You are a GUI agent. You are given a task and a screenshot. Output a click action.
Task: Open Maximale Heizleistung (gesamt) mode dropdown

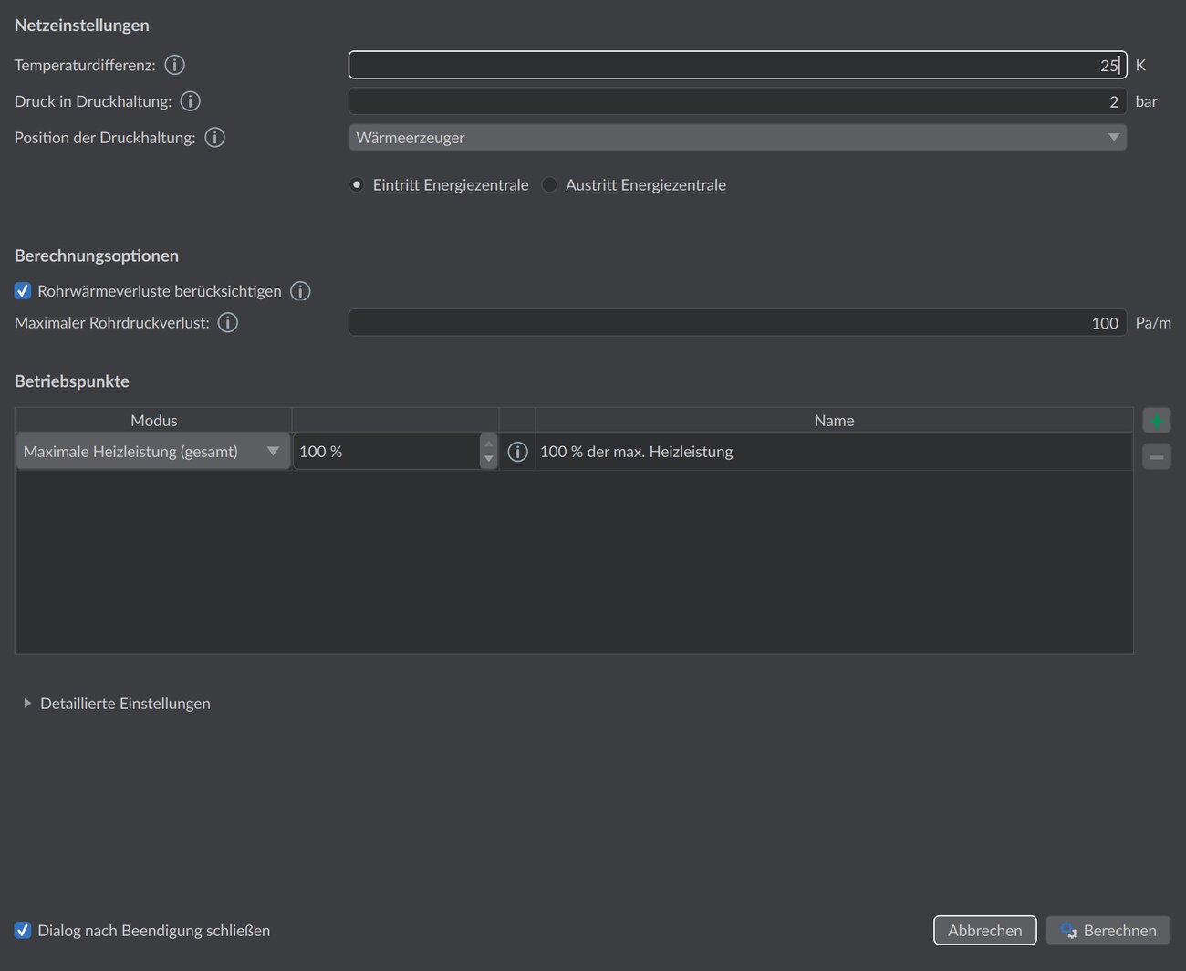(153, 452)
